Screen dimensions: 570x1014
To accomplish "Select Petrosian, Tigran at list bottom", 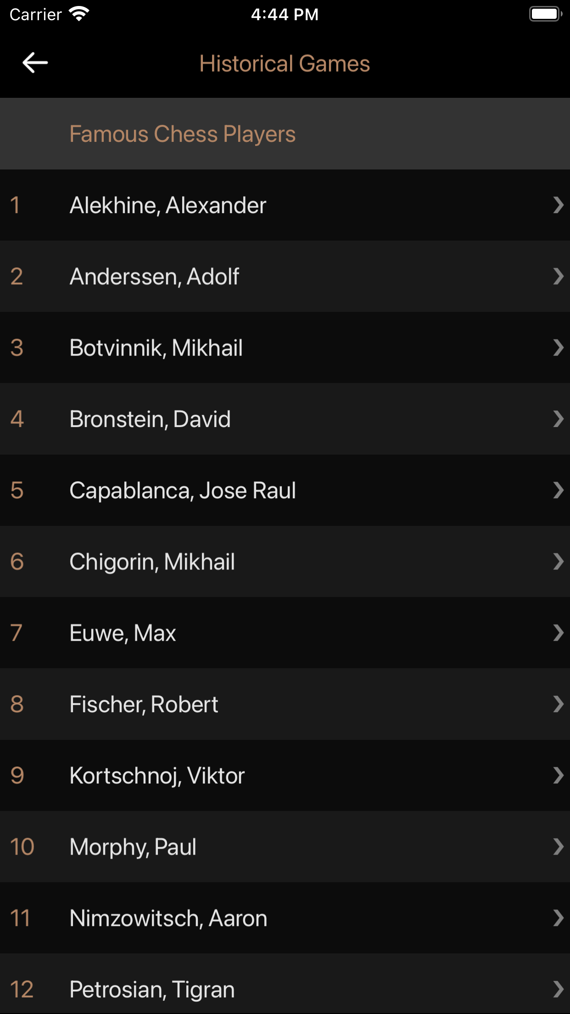I will [285, 984].
